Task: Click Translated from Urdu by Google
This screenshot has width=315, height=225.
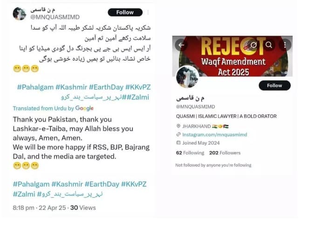Action: [x=53, y=108]
